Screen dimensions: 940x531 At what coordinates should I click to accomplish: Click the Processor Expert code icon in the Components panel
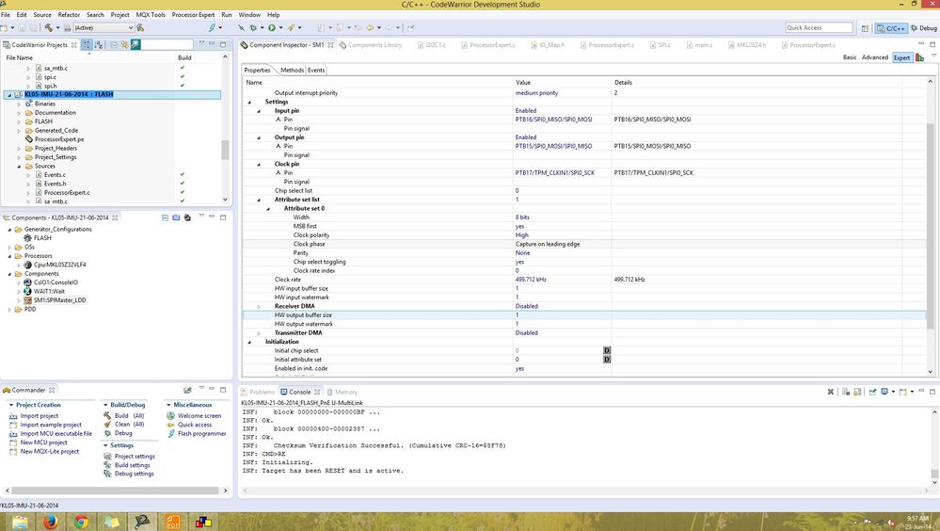coord(187,217)
